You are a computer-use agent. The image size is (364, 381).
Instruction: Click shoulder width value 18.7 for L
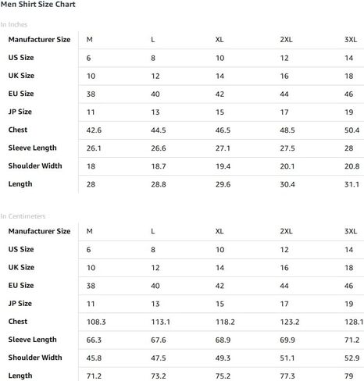pyautogui.click(x=159, y=166)
